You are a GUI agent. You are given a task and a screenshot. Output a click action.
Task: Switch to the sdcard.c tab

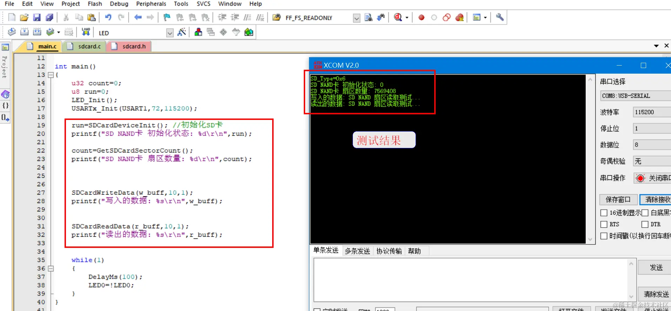point(84,46)
